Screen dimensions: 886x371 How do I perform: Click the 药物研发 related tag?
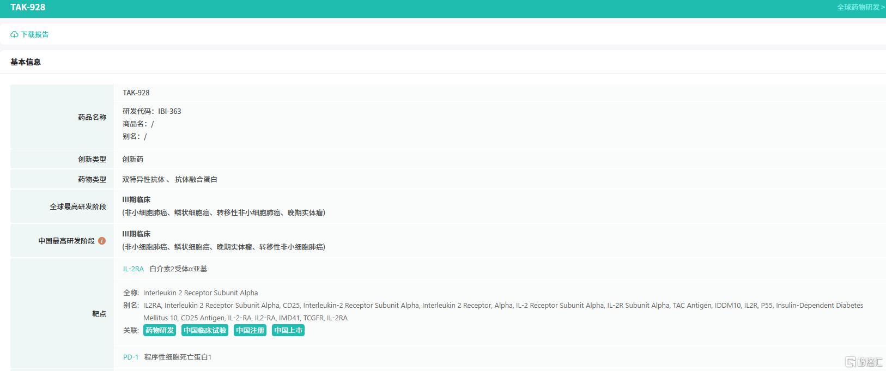point(160,330)
